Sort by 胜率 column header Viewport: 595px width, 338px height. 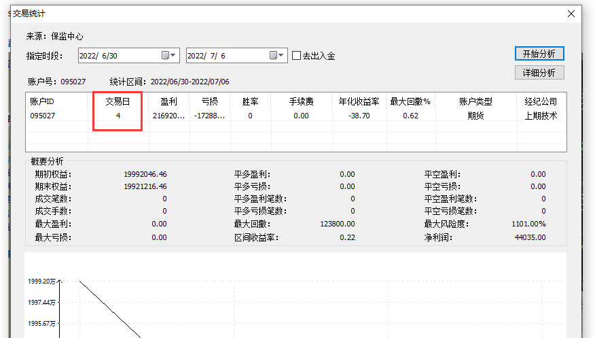(x=250, y=101)
